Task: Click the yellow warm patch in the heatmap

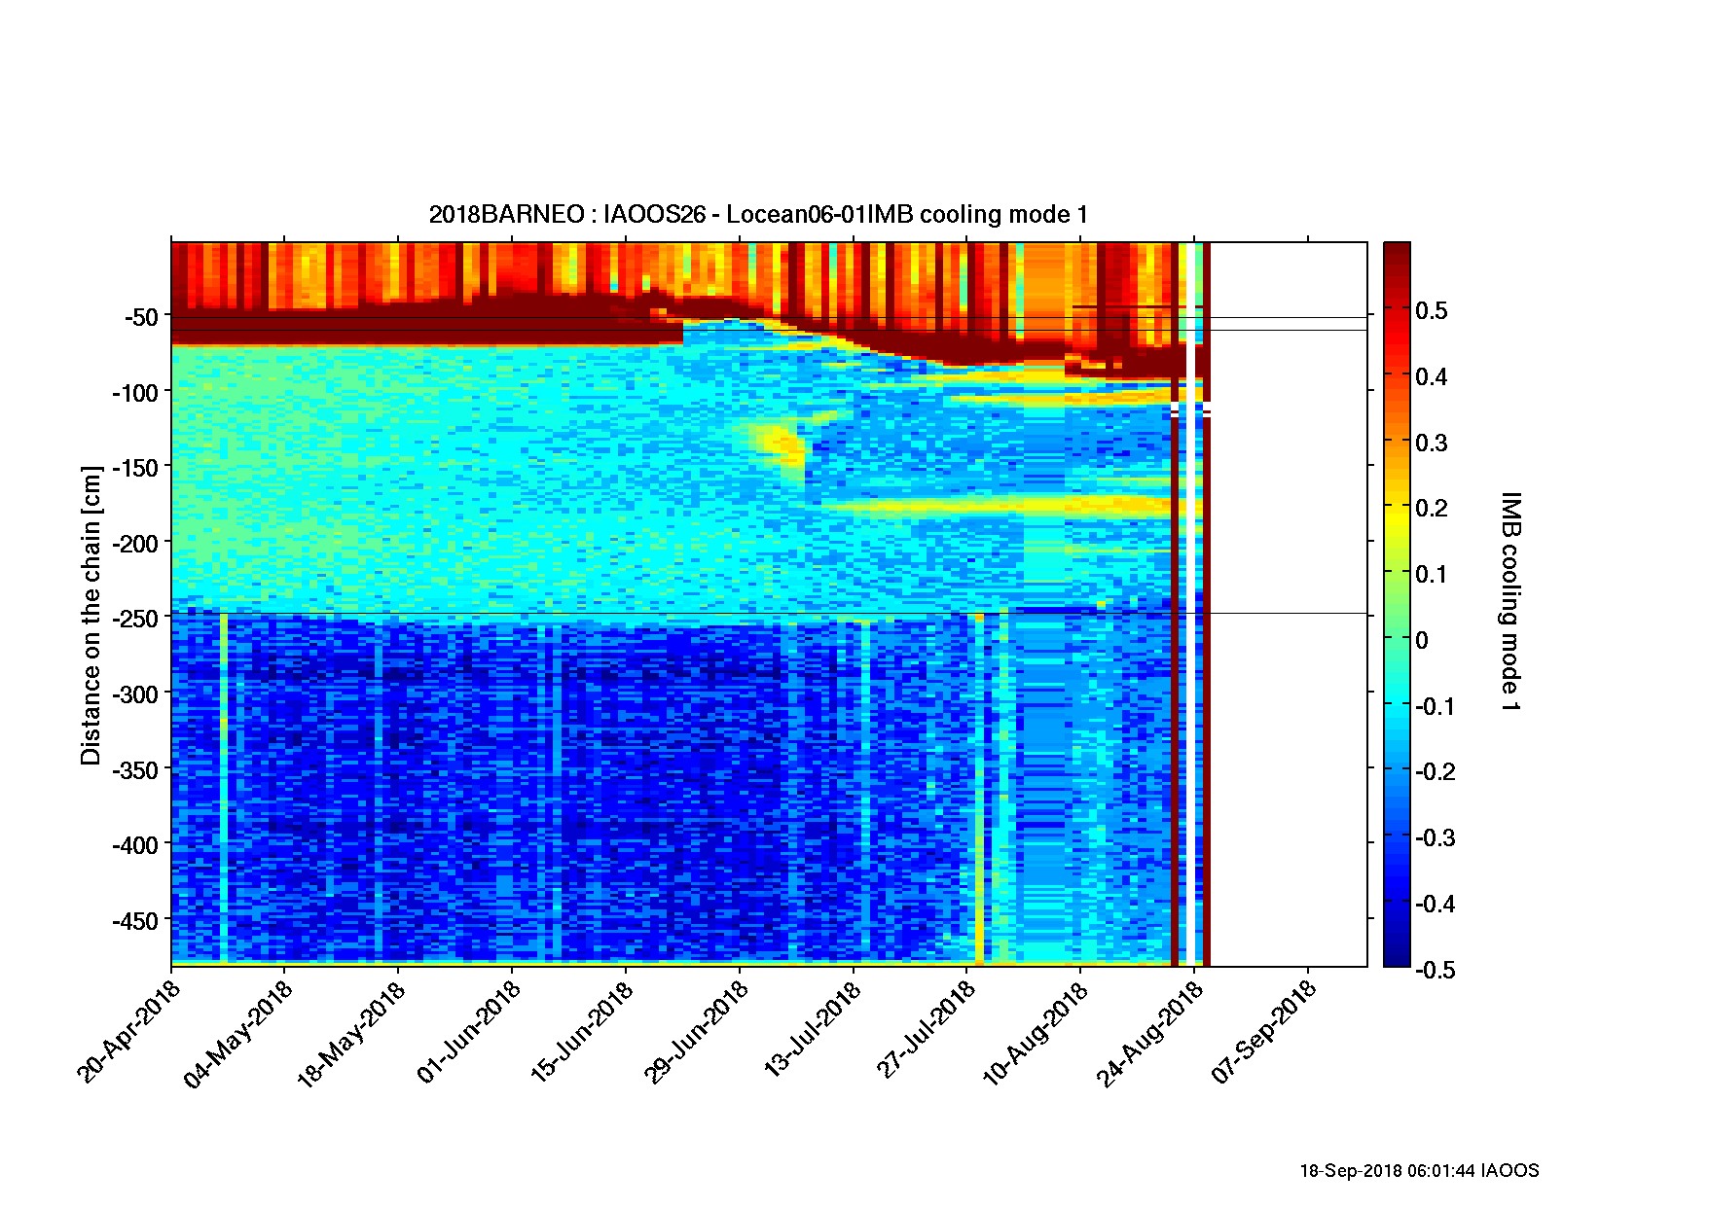Action: (778, 443)
